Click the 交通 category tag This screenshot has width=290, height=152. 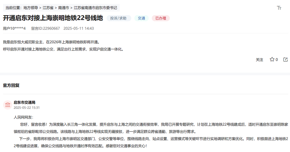141,18
